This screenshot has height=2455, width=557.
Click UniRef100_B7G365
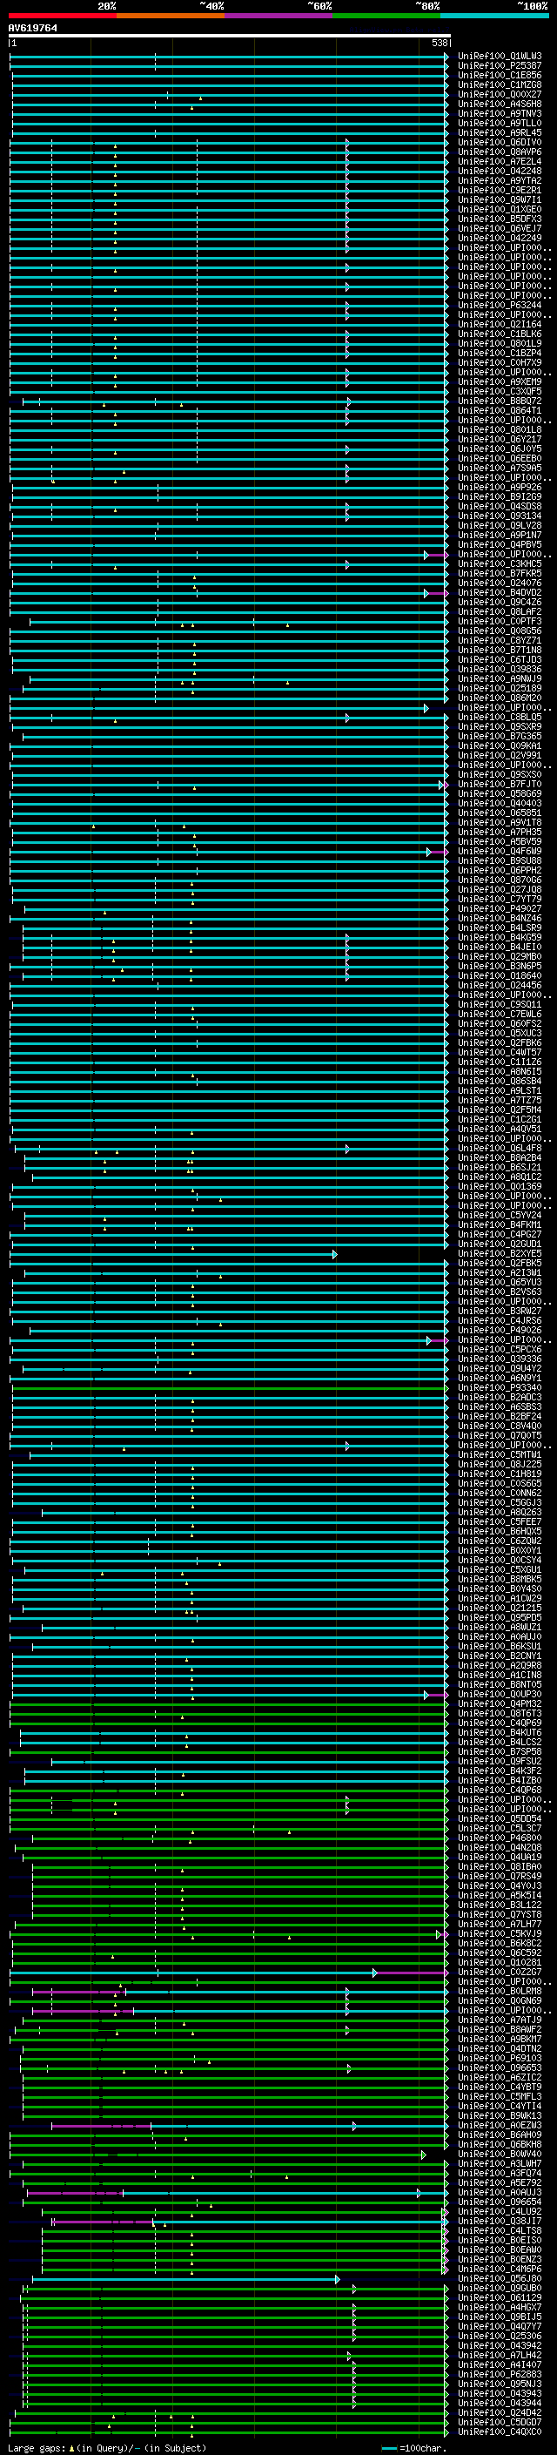pyautogui.click(x=500, y=736)
